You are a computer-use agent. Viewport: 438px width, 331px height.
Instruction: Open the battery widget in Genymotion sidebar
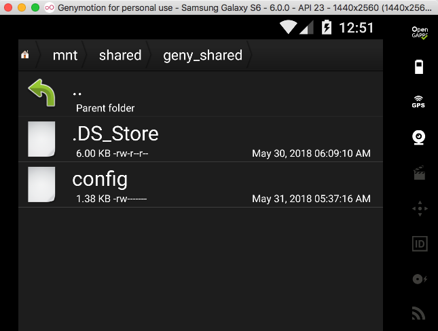tap(419, 67)
